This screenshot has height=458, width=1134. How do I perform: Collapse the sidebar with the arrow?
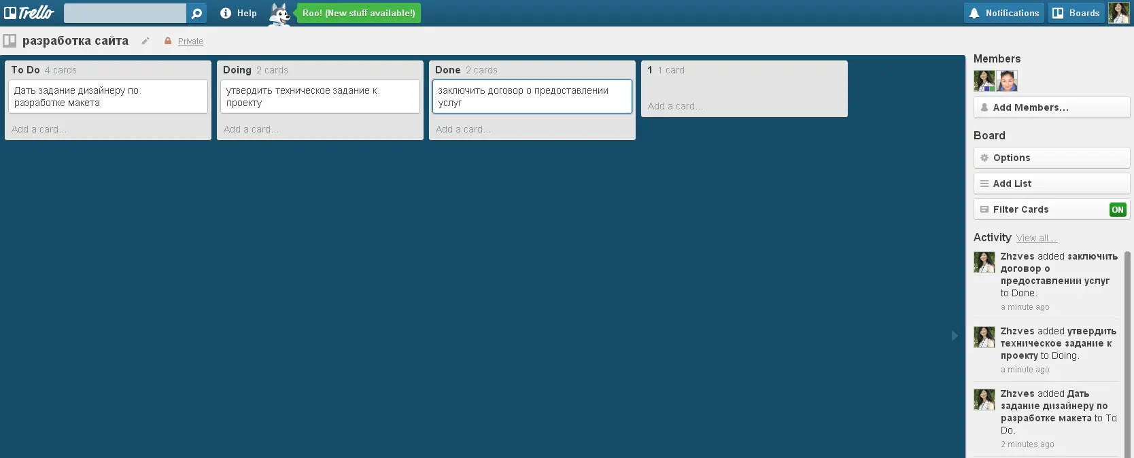[955, 336]
